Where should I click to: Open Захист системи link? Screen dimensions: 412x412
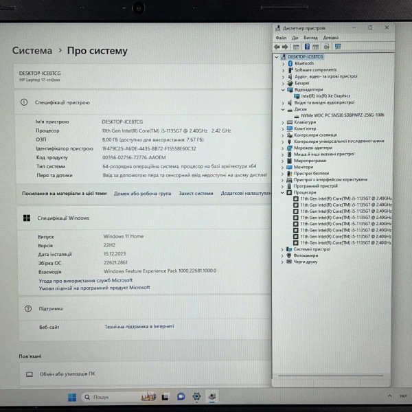coord(196,194)
